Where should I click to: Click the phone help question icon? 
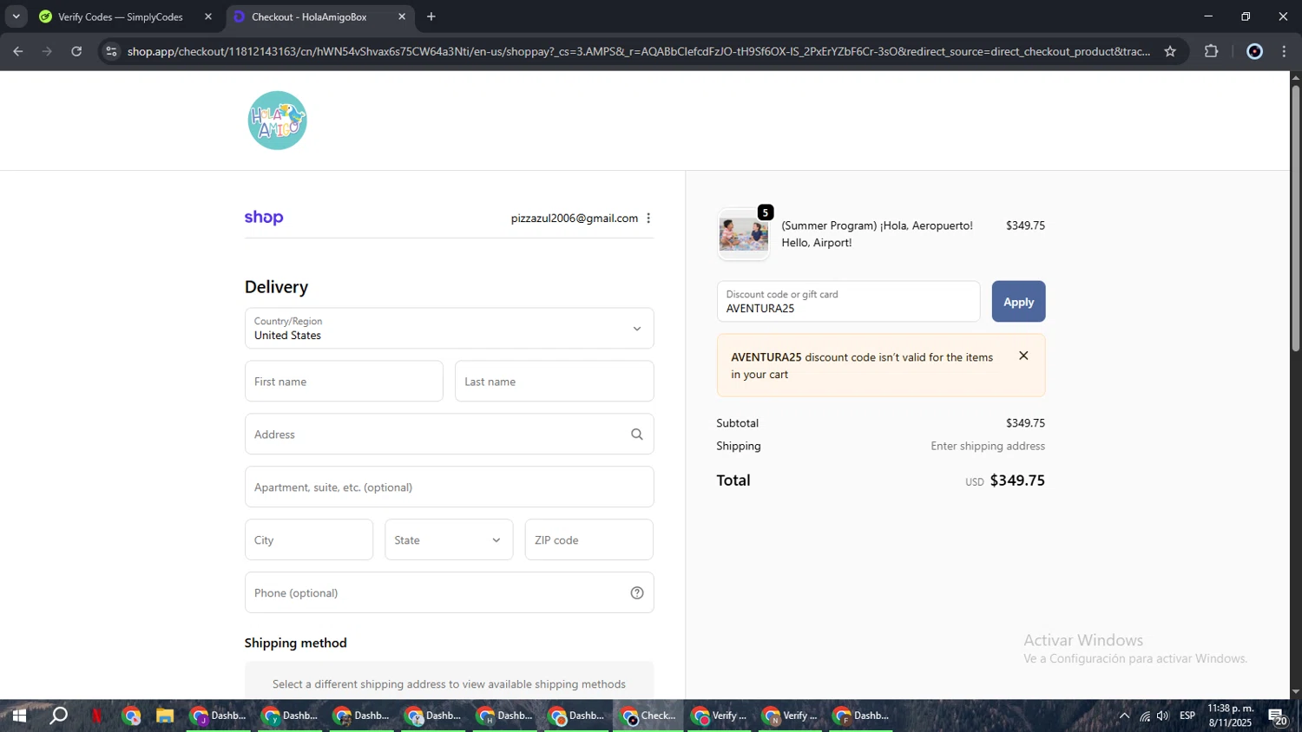637,593
